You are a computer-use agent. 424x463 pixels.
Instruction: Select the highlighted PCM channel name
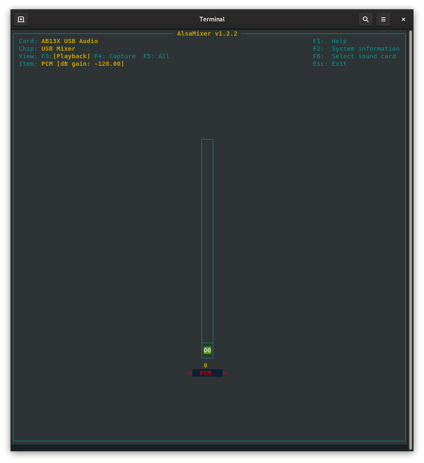207,372
